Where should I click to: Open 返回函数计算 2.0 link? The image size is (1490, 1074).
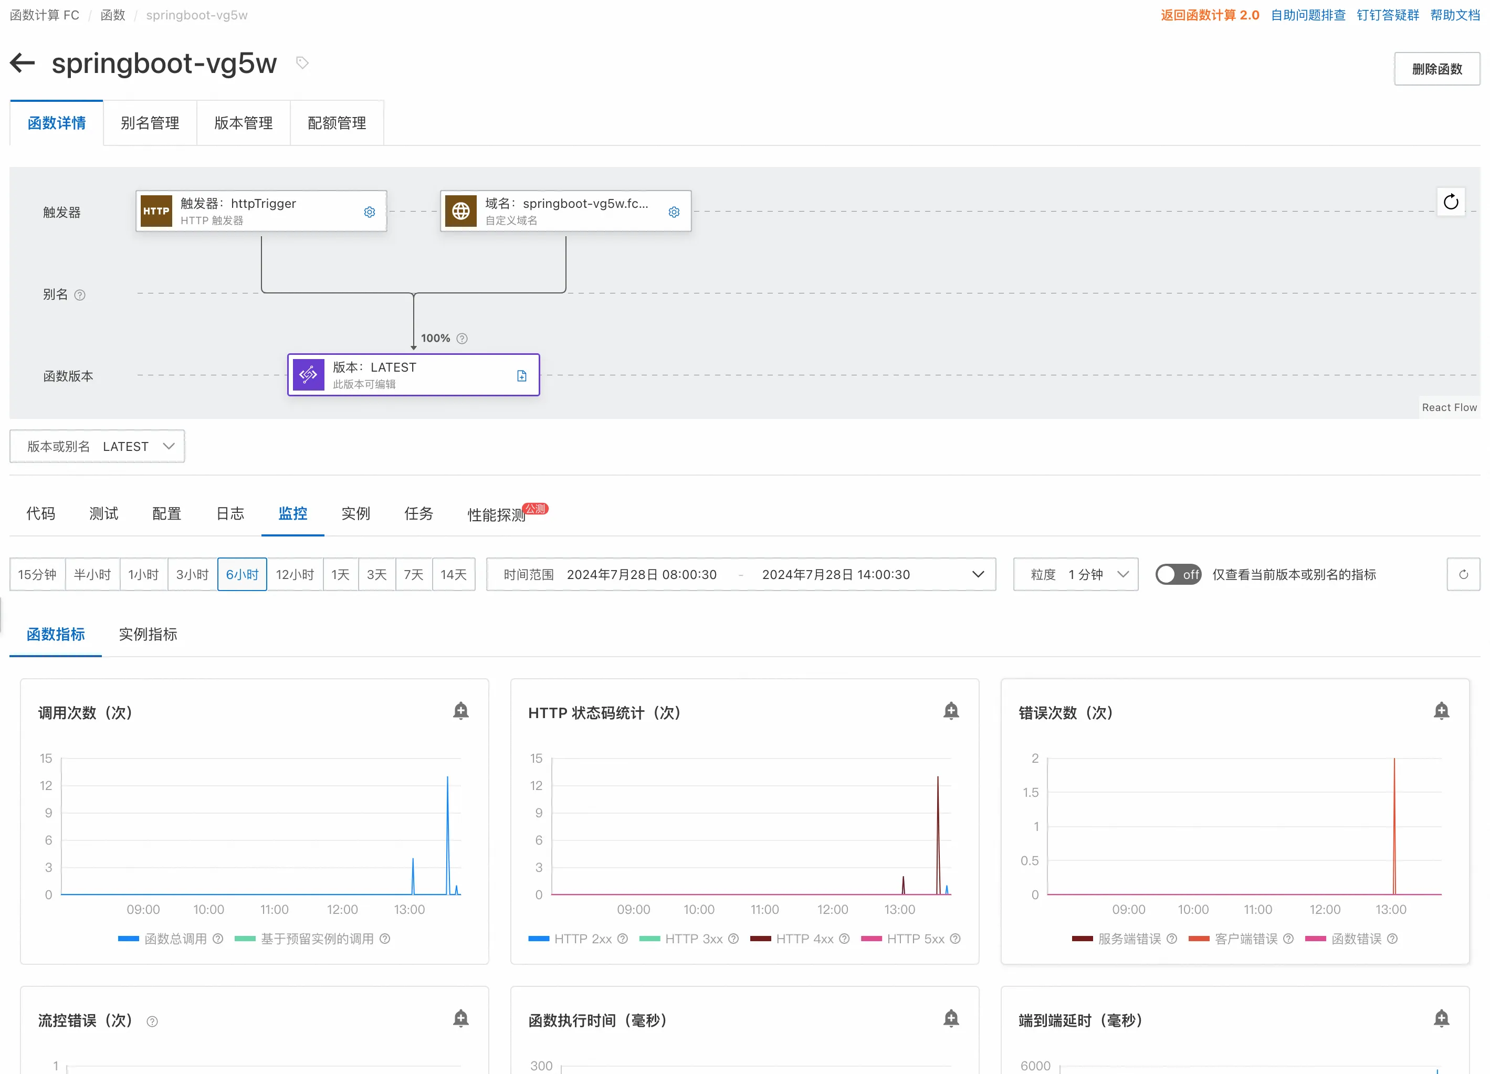tap(1210, 15)
